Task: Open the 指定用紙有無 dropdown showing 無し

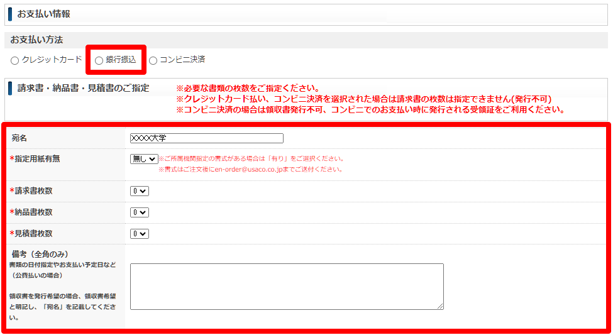Action: (x=144, y=160)
